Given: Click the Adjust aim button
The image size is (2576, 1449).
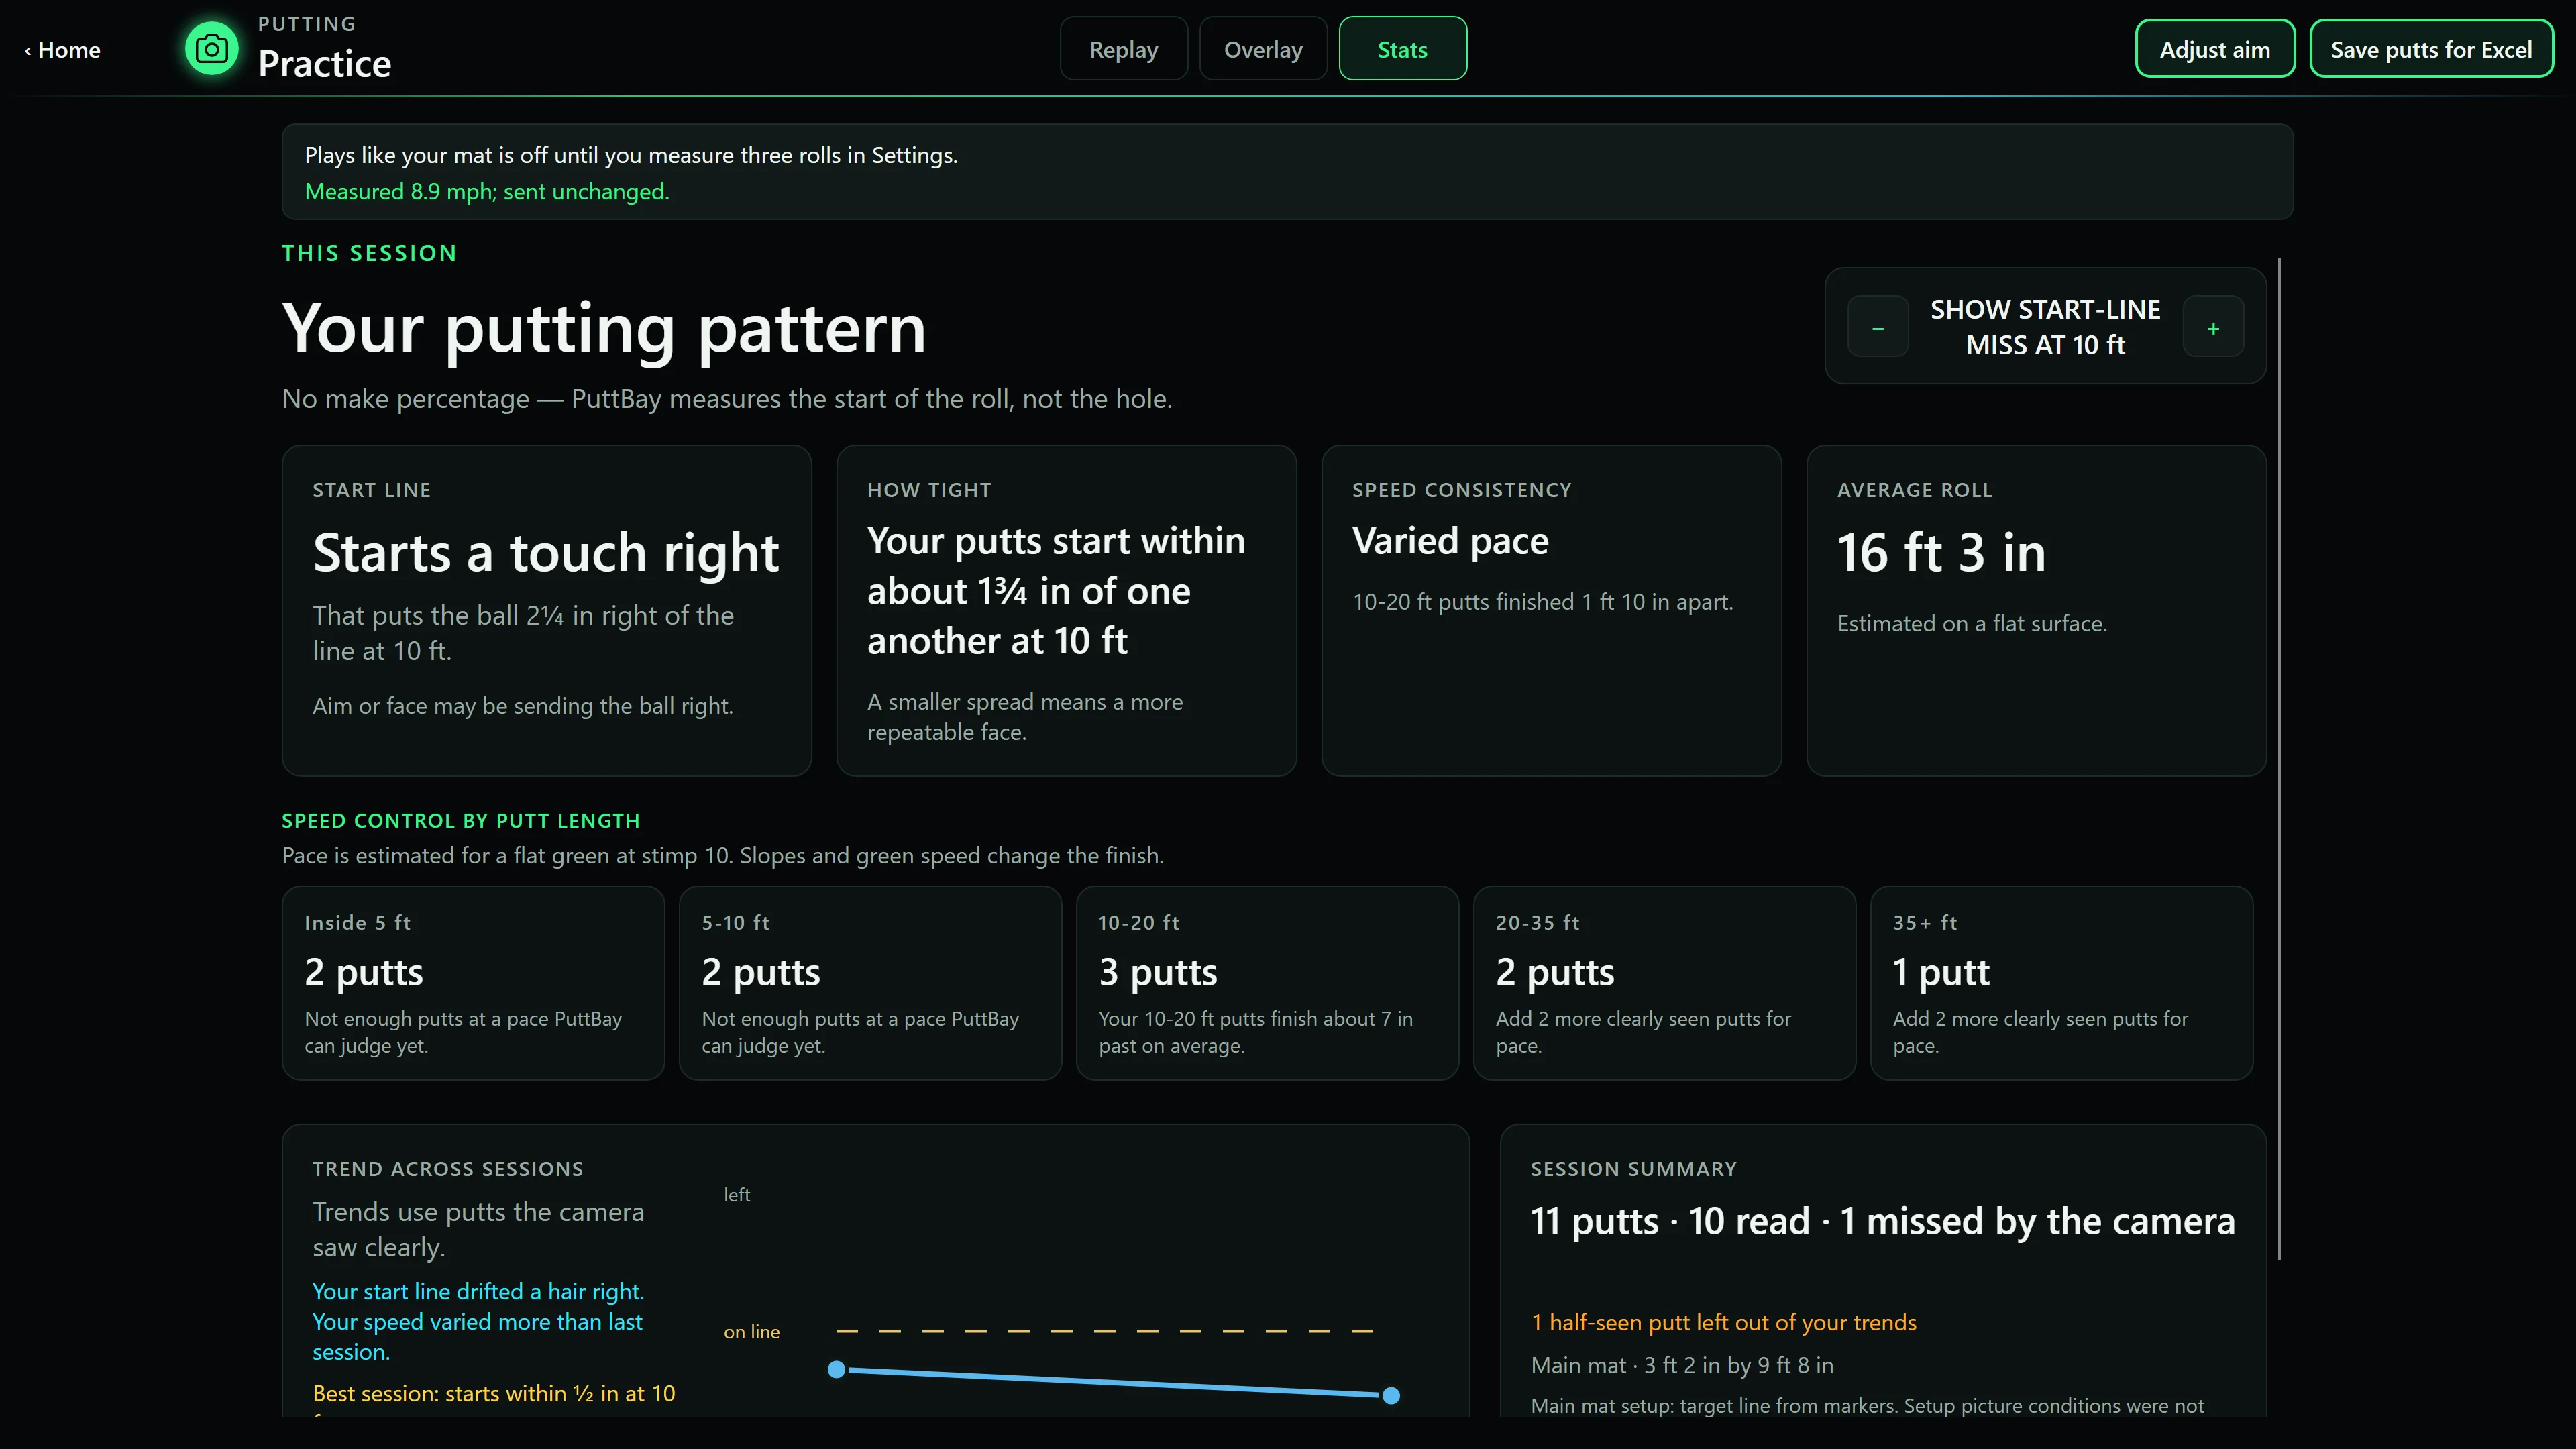Looking at the screenshot, I should click(x=2214, y=49).
